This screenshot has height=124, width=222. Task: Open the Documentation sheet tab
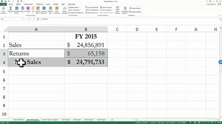coord(18,120)
